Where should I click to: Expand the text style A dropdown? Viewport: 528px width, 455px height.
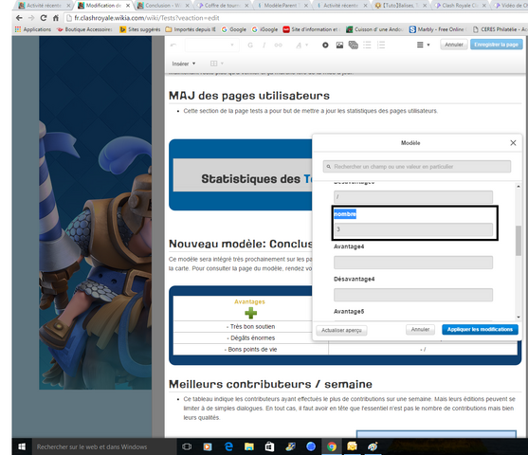(x=302, y=45)
